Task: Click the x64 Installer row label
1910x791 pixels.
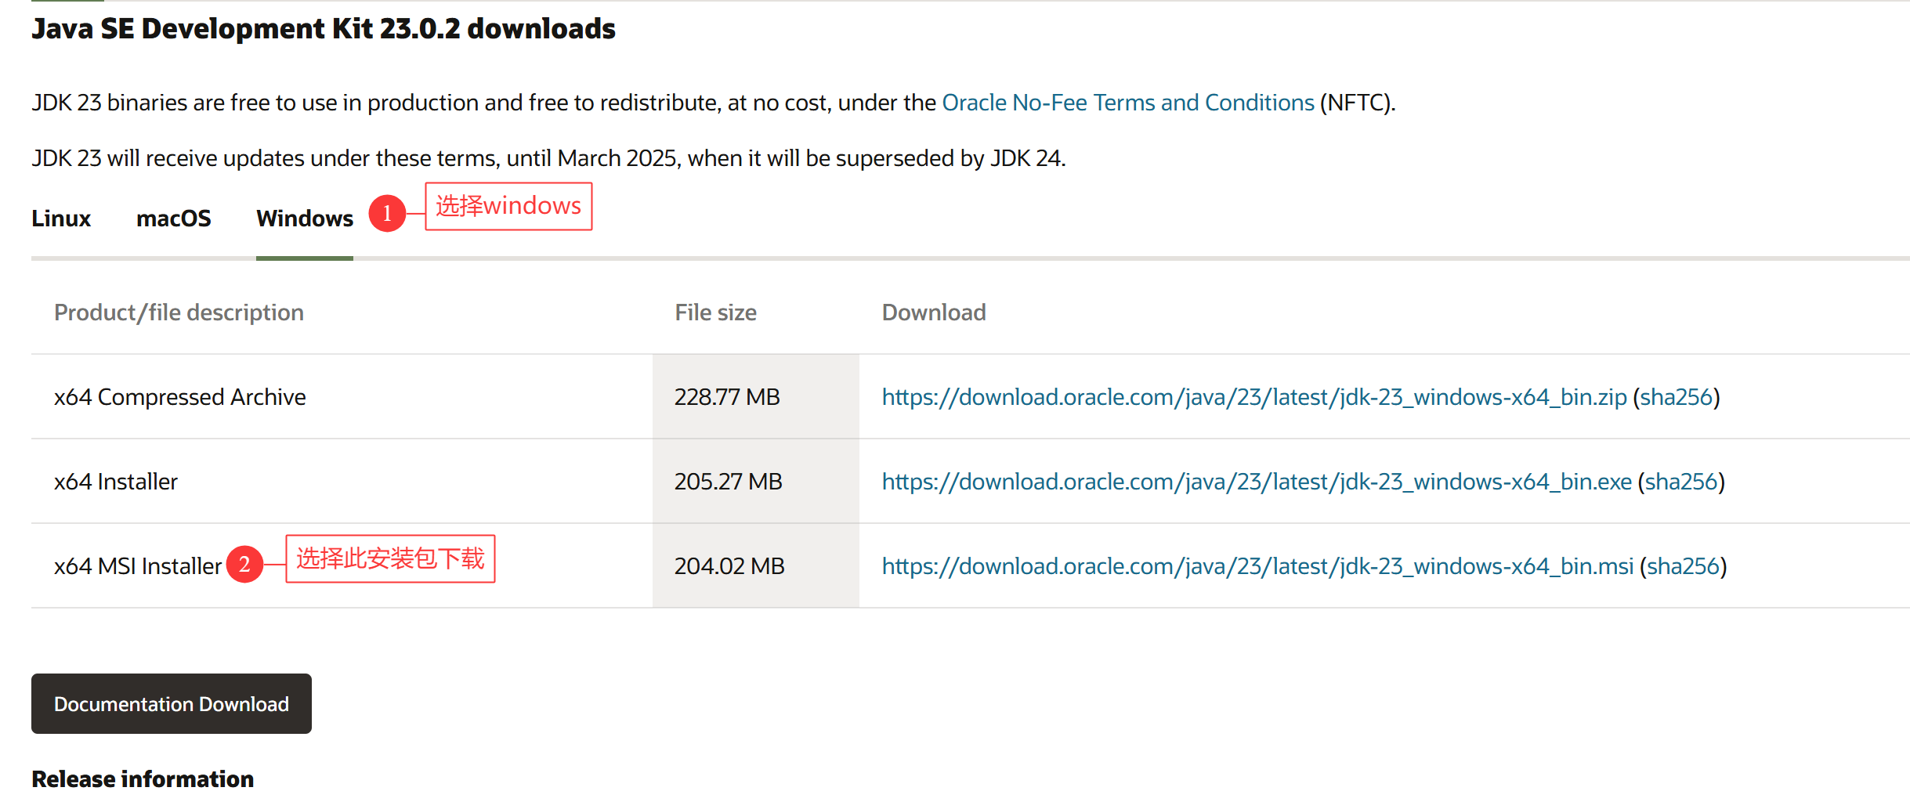Action: [x=116, y=482]
